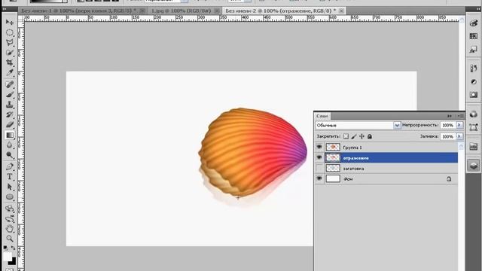
Task: Close the 1.jpg document tab
Action: pyautogui.click(x=217, y=11)
